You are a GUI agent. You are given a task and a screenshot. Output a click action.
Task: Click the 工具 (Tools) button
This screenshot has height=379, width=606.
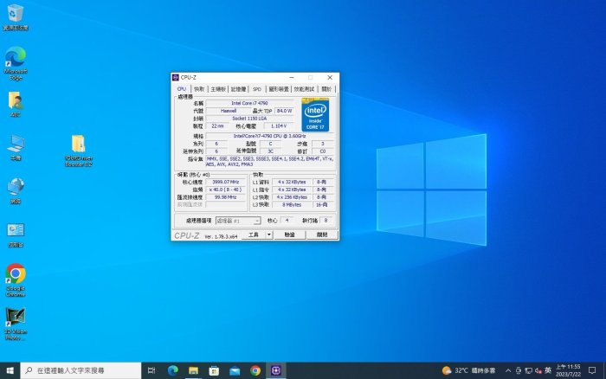[254, 234]
